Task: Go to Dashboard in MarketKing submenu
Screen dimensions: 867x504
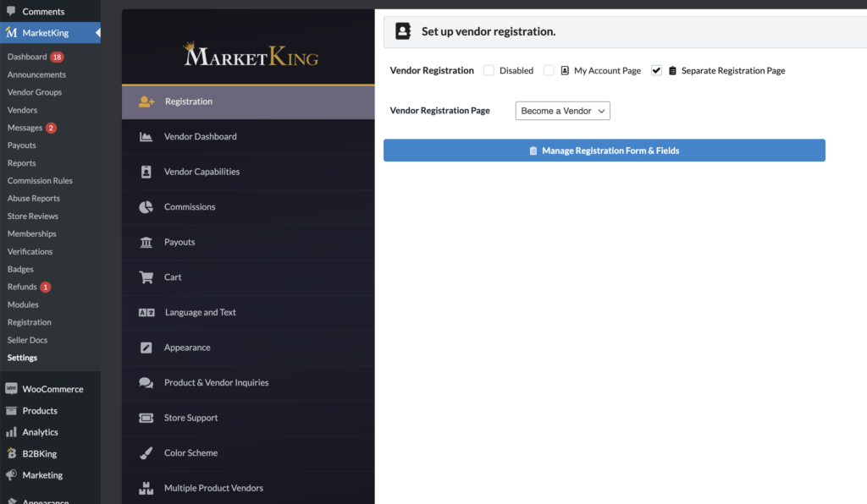Action: (x=27, y=57)
